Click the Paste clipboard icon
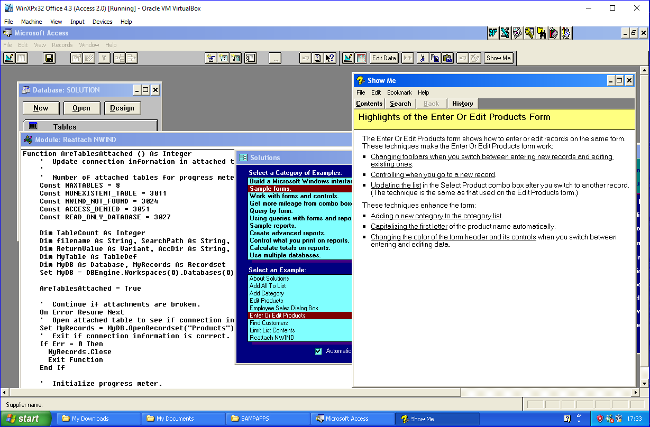This screenshot has width=650, height=427. (x=447, y=58)
